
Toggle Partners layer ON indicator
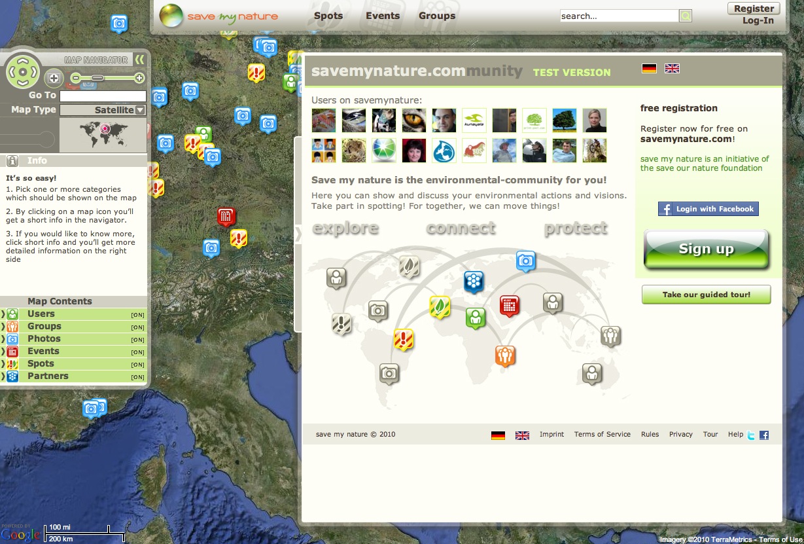[137, 377]
